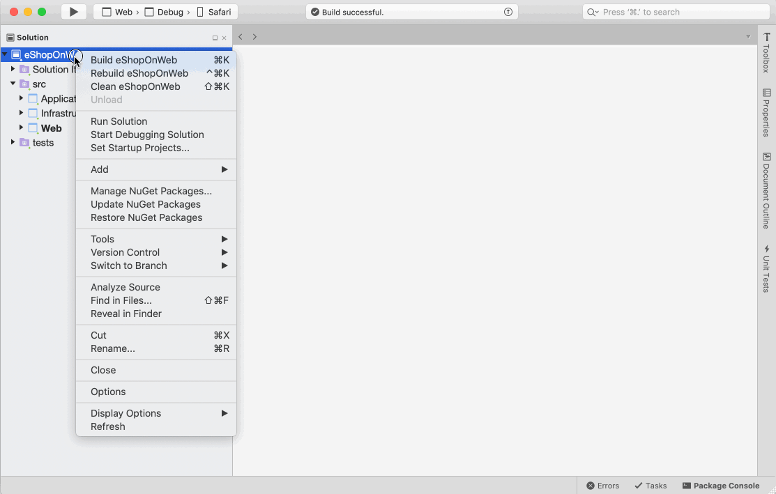Click the Solution Items folder icon
Image resolution: width=776 pixels, height=494 pixels.
[x=24, y=70]
